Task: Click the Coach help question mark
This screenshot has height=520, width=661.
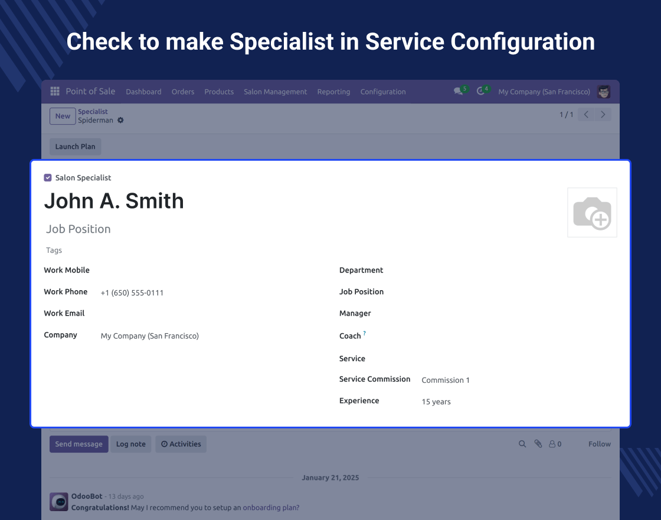Action: tap(365, 333)
